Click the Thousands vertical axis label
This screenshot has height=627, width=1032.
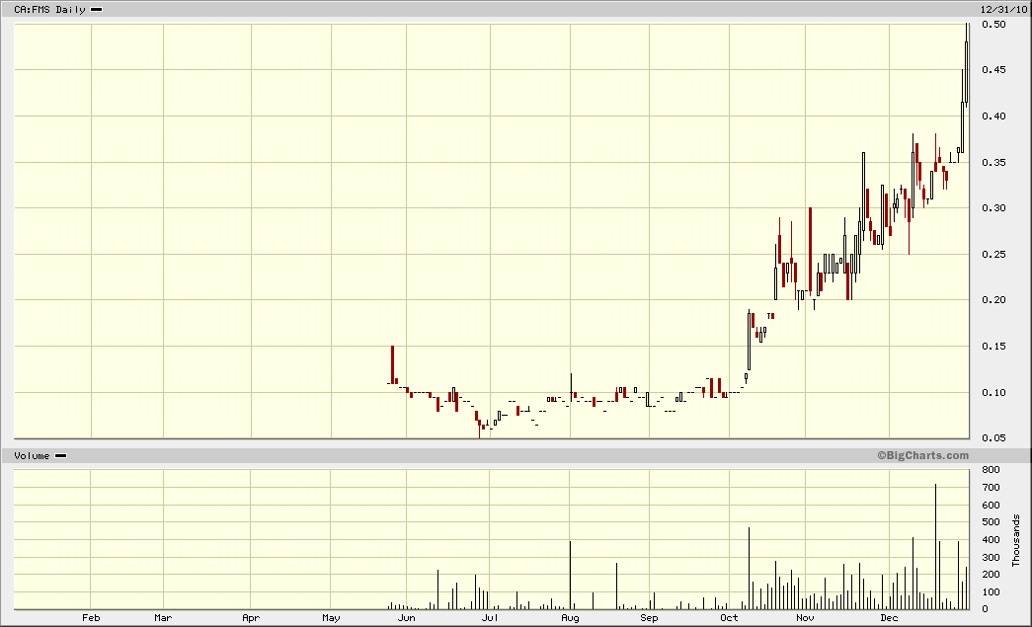coord(1015,540)
